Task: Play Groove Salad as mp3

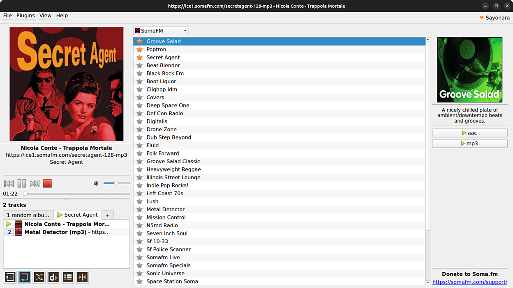Action: tap(469, 144)
